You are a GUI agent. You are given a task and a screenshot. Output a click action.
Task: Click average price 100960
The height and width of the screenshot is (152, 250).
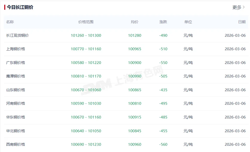(x=135, y=144)
